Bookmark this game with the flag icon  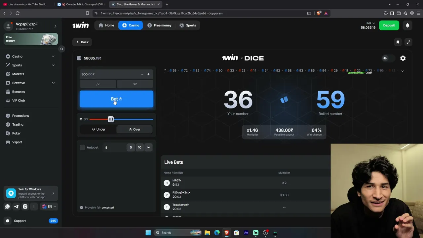coord(398,42)
